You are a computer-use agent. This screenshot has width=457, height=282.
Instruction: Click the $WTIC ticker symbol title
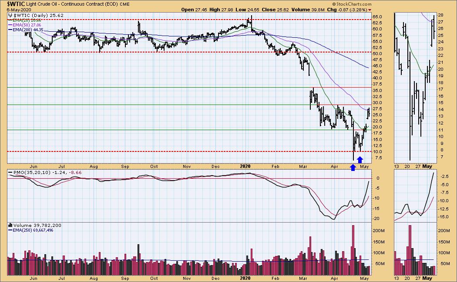tap(16, 4)
